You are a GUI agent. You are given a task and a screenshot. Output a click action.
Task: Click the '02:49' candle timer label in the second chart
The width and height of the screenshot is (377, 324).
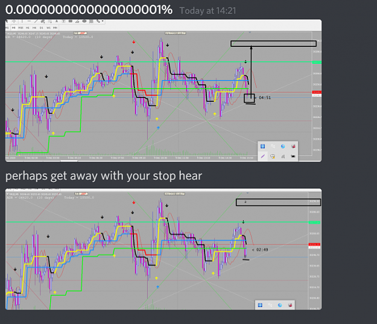[262, 249]
